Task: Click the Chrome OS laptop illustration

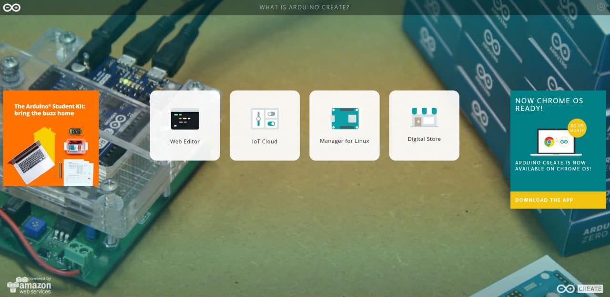Action: click(x=556, y=142)
